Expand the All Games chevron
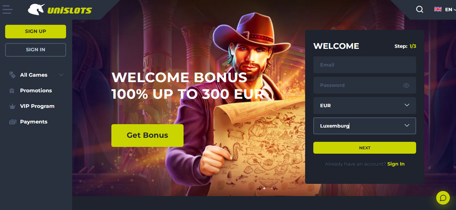The height and width of the screenshot is (210, 456). [x=62, y=75]
